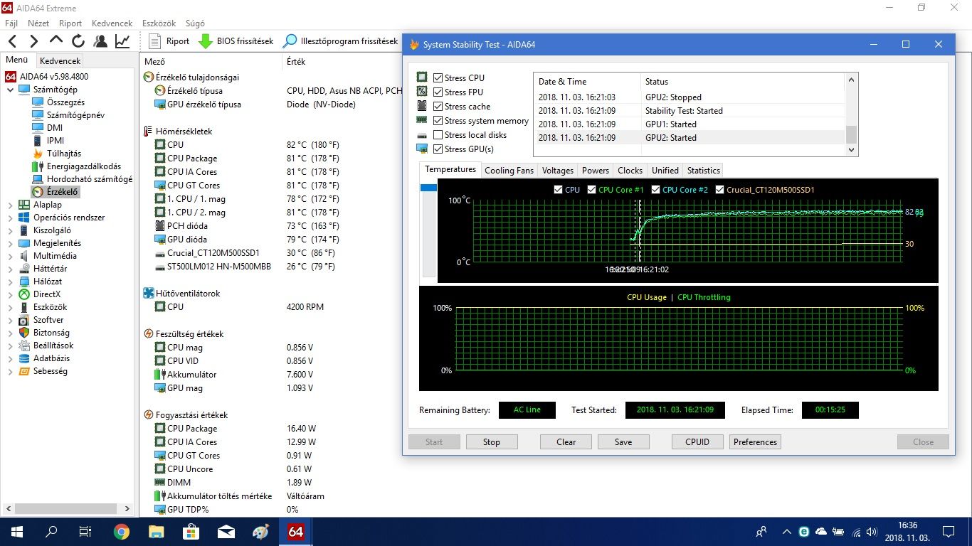Go back with the left arrow toolbar icon
Image resolution: width=972 pixels, height=546 pixels.
click(x=12, y=41)
